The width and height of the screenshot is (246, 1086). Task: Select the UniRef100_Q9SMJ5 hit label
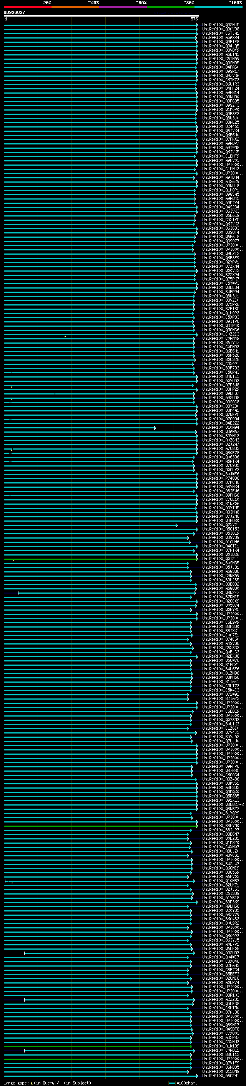pyautogui.click(x=221, y=25)
